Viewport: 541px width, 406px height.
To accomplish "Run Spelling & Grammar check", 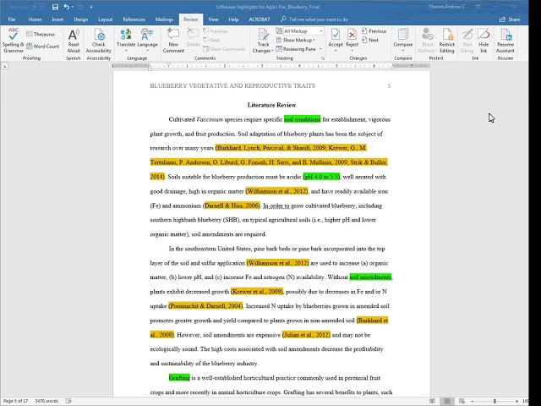I will tap(14, 41).
